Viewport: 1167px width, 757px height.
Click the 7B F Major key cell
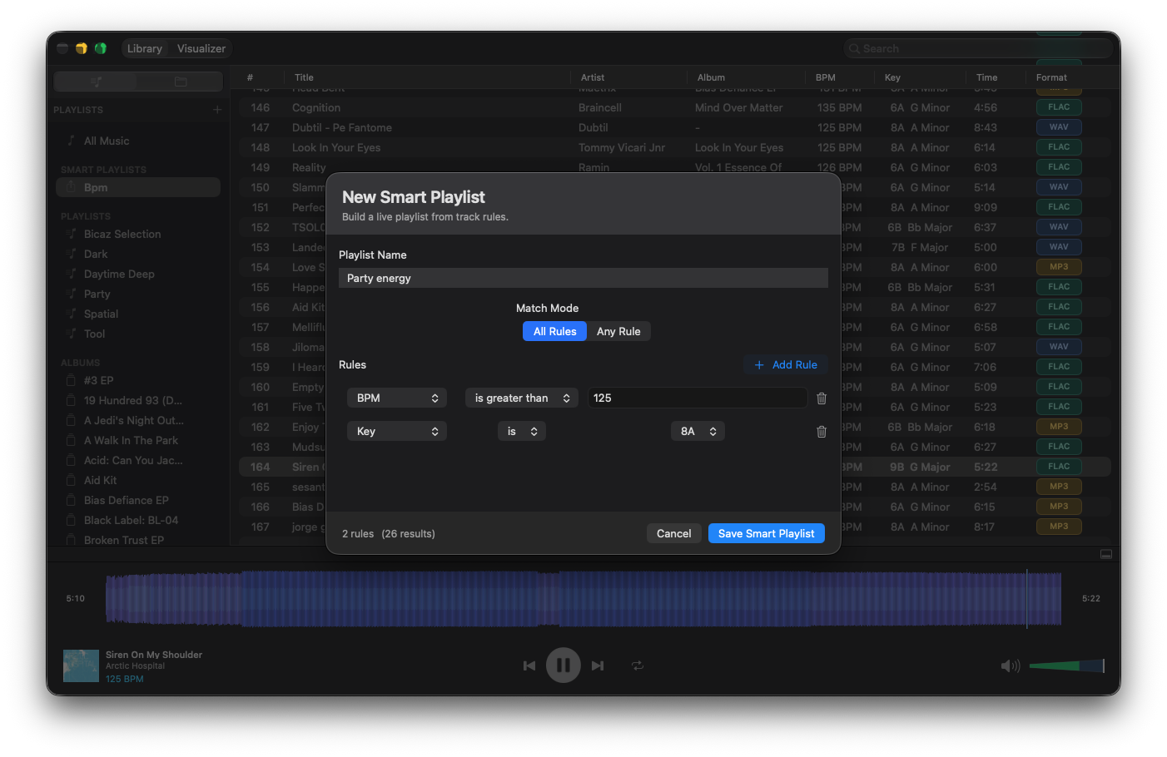920,247
